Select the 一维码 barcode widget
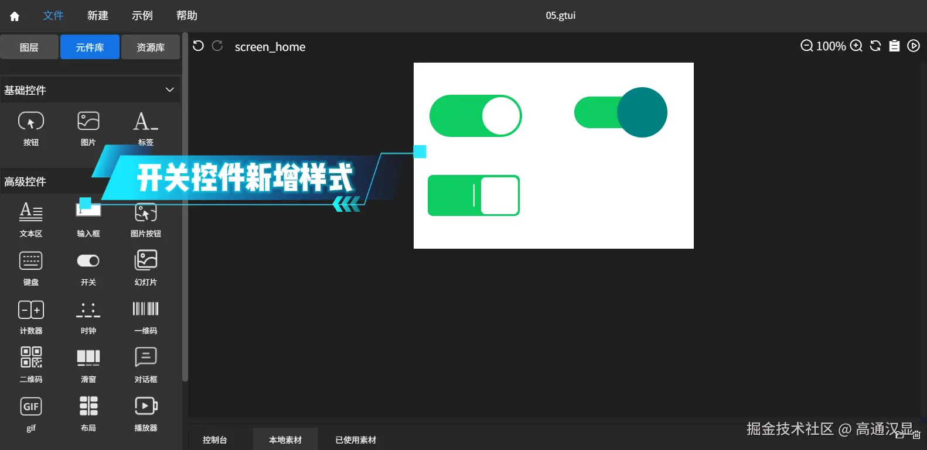This screenshot has width=927, height=450. (x=146, y=317)
